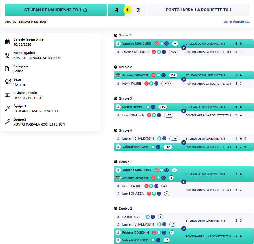This screenshot has width=254, height=244.
Task: Open the Voir le championnat link
Action: pyautogui.click(x=236, y=21)
